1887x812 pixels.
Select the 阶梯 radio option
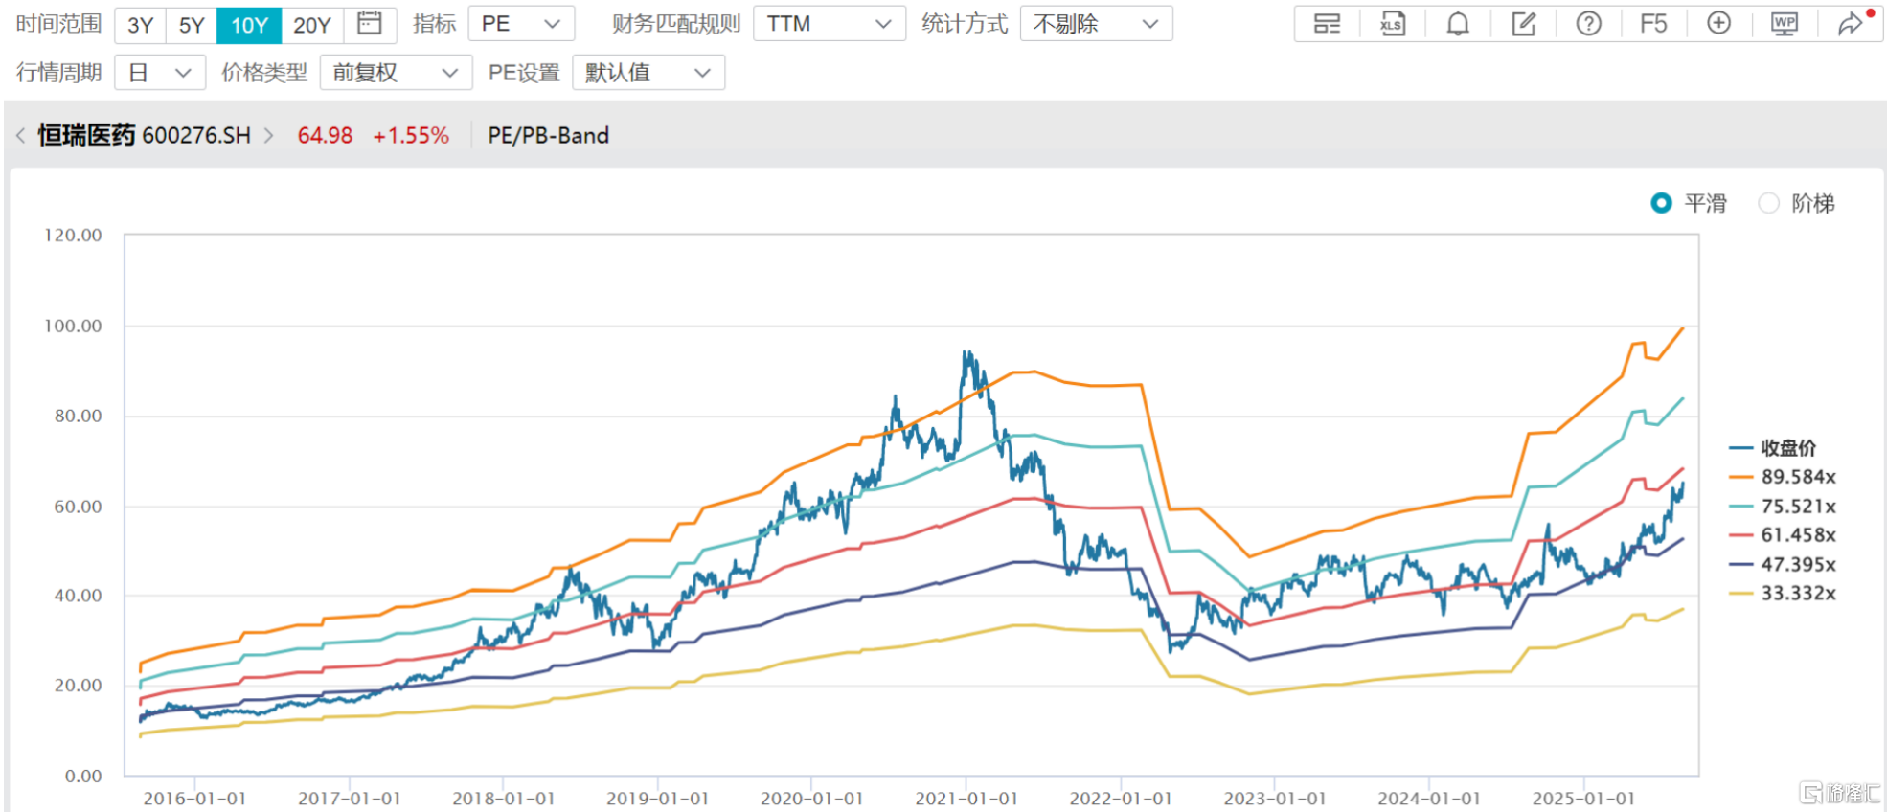tap(1796, 203)
